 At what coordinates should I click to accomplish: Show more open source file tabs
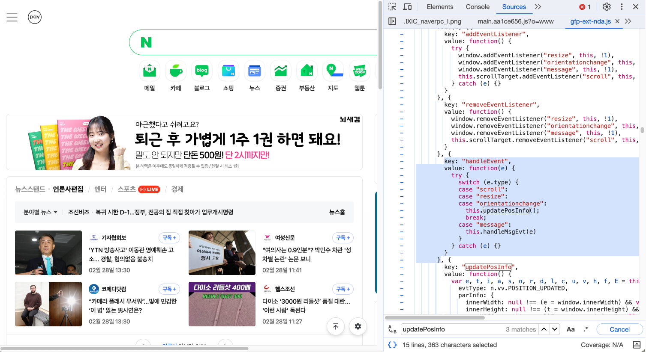click(628, 21)
